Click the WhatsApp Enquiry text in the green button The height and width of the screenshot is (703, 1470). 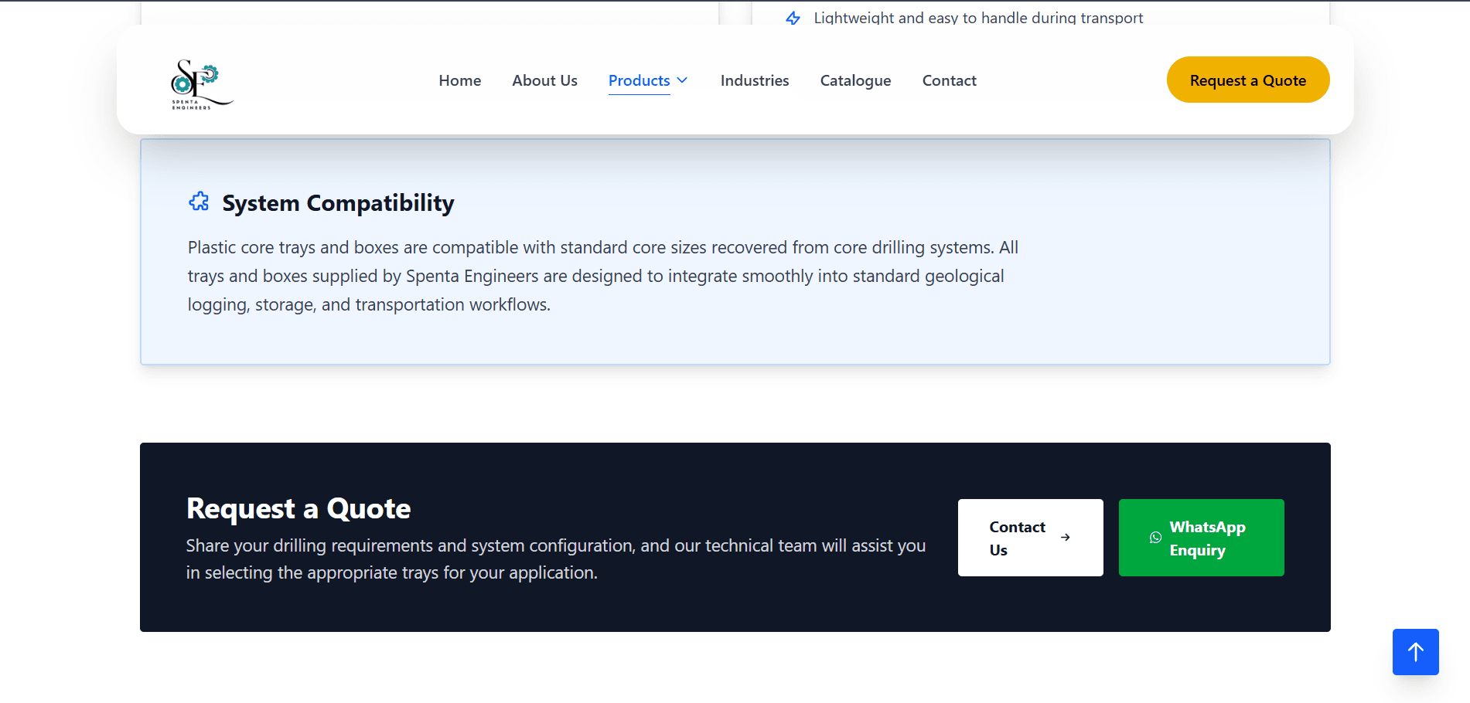coord(1207,538)
